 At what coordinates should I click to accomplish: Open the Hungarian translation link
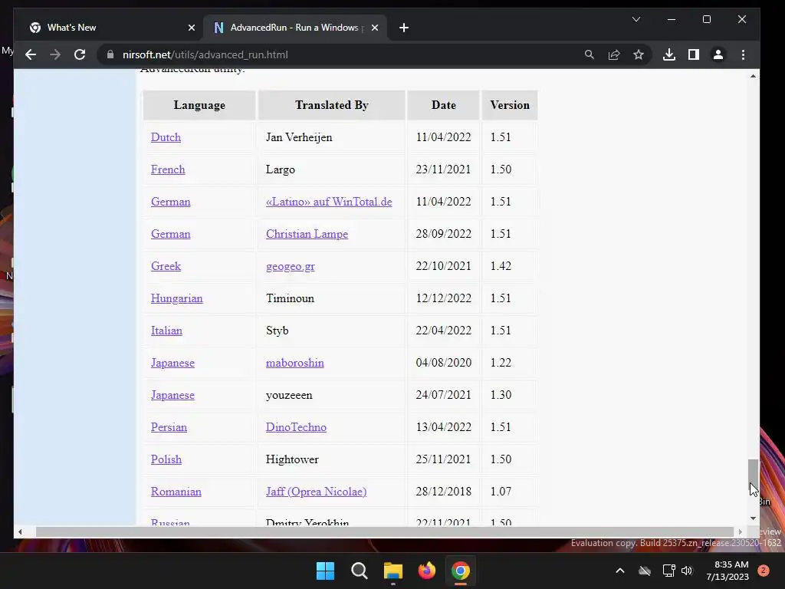pyautogui.click(x=177, y=298)
